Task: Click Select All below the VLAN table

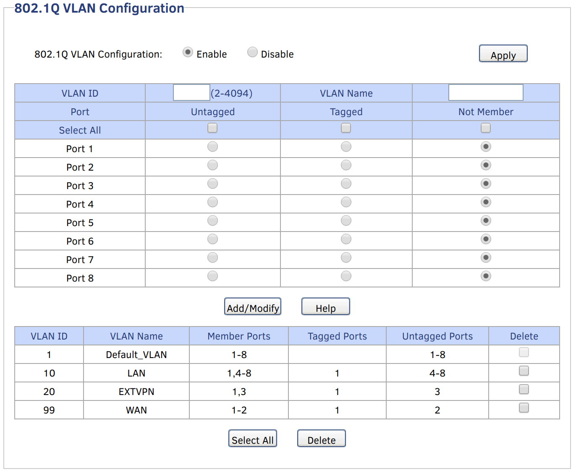Action: tap(252, 438)
